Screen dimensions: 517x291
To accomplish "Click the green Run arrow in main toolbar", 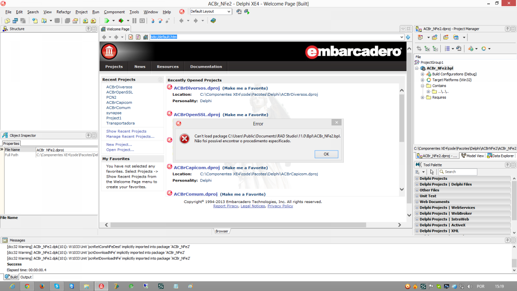I will (107, 20).
